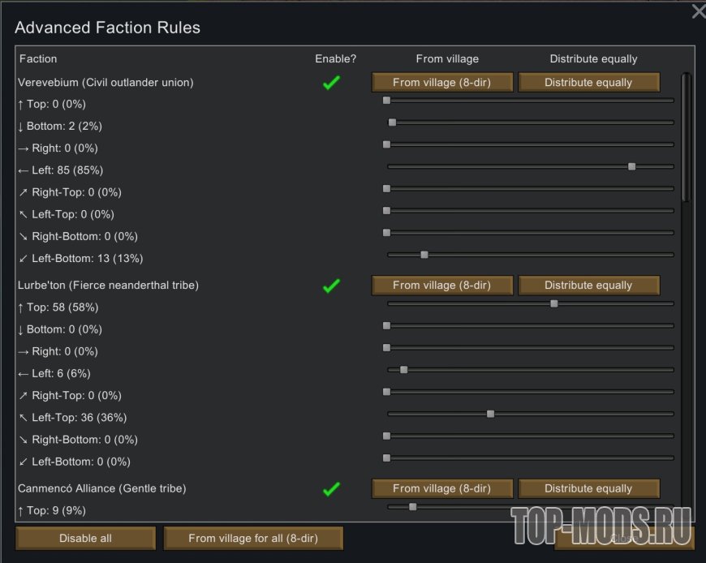This screenshot has width=706, height=563.
Task: Click Lurbe'ton Top slider handle at 58%
Action: pyautogui.click(x=554, y=303)
